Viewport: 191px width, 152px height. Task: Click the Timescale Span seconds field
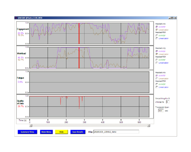(x=161, y=111)
